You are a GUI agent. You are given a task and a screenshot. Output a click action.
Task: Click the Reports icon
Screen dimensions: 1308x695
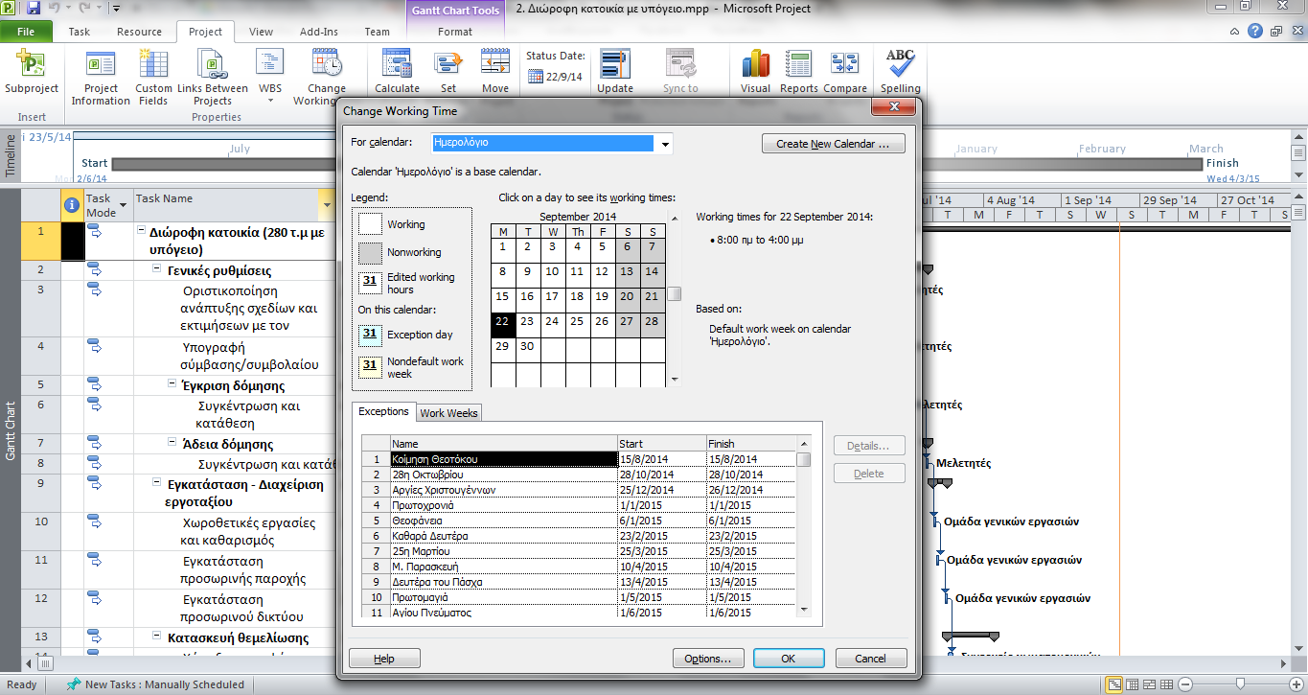point(798,63)
